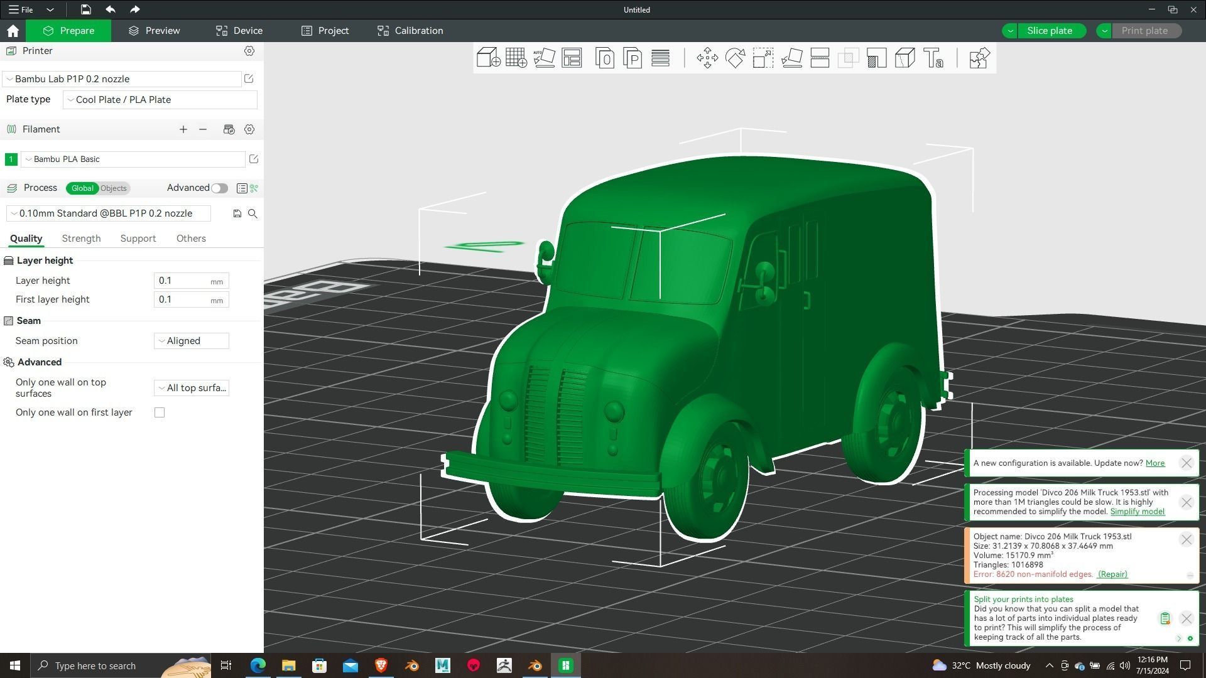The image size is (1206, 678).
Task: Check Only one wall on first layer
Action: click(x=160, y=412)
